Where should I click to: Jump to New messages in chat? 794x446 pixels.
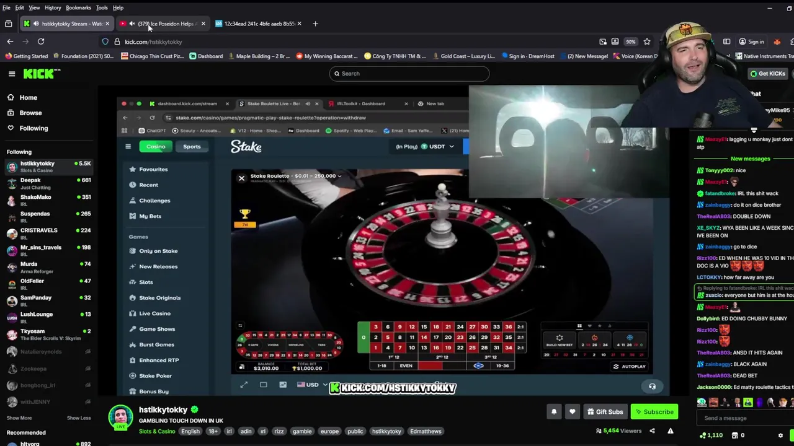click(x=750, y=159)
